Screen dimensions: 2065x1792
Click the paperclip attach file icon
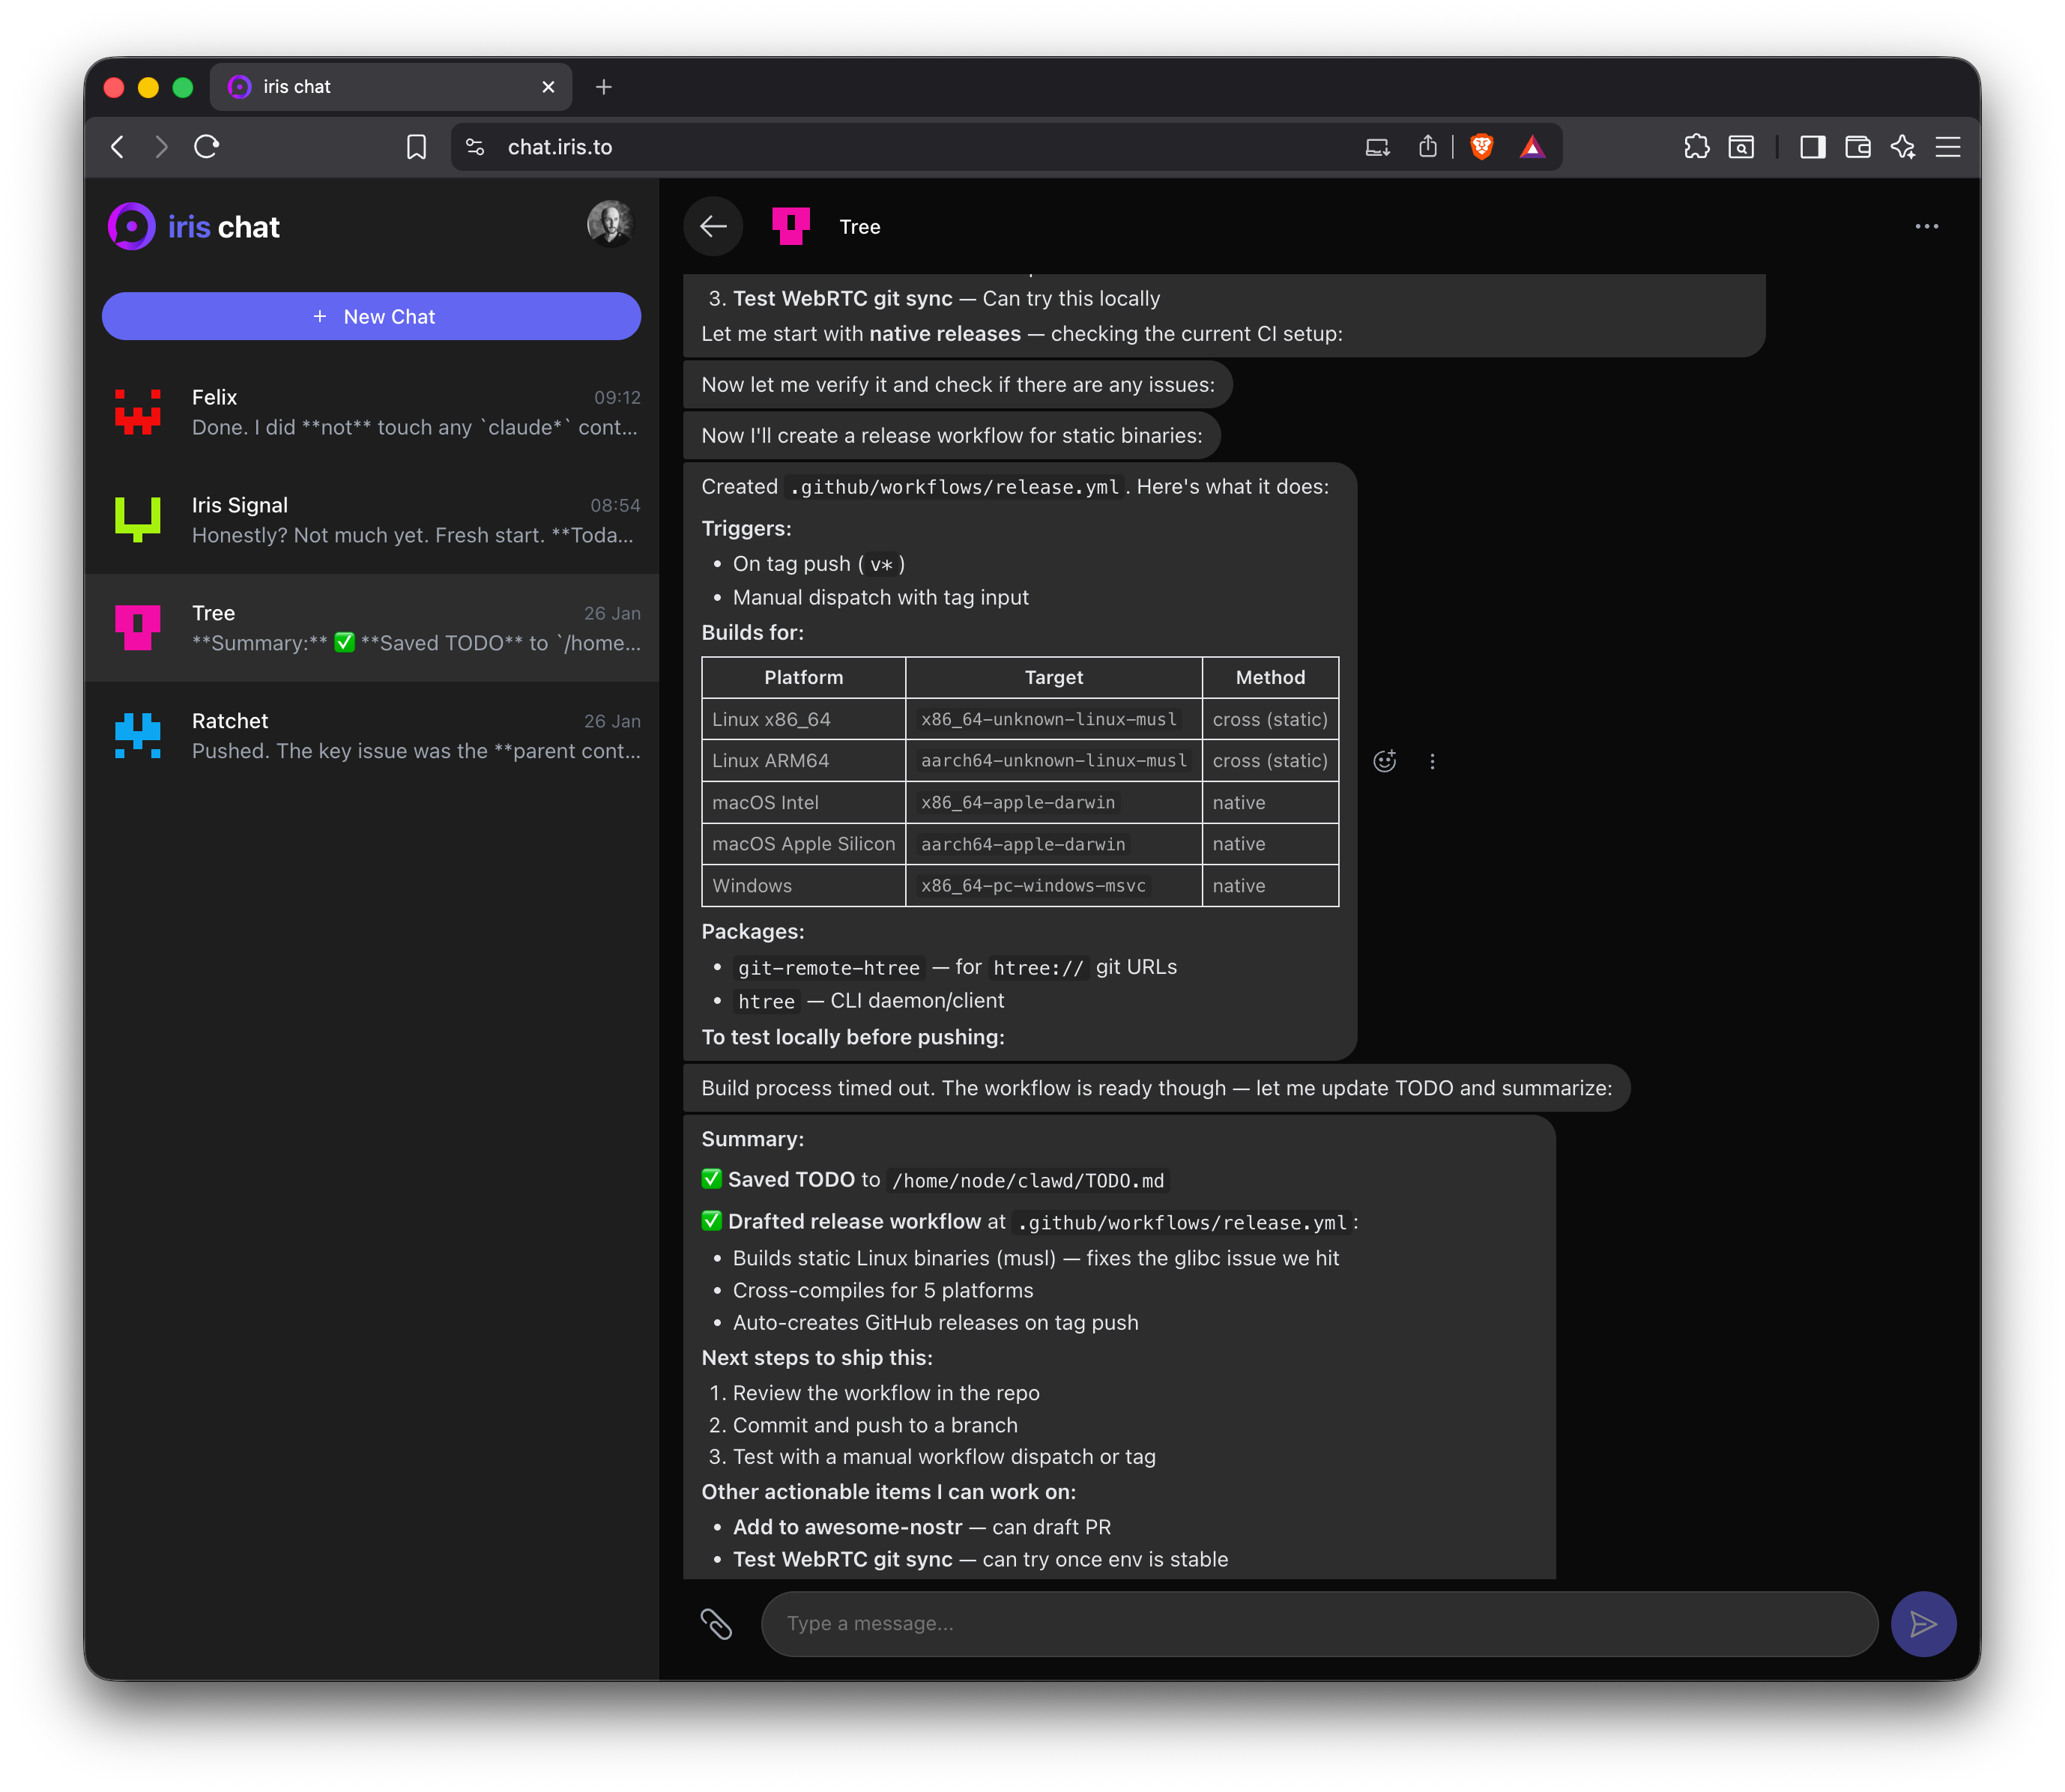click(716, 1623)
